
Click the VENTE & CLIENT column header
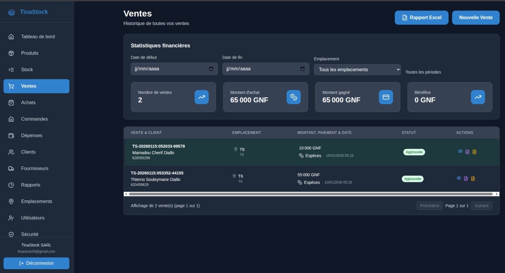[x=146, y=133]
